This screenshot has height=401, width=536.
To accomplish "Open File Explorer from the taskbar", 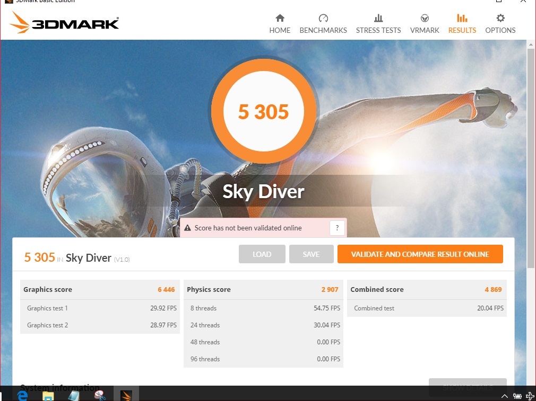I will point(48,396).
